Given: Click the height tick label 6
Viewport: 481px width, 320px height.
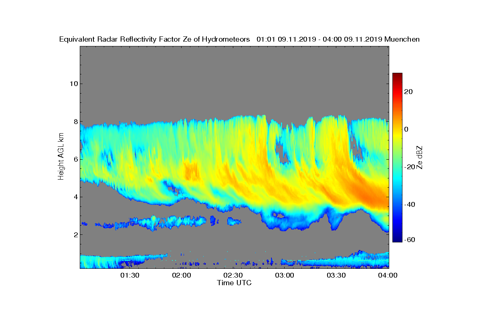Looking at the screenshot, I should pos(75,159).
